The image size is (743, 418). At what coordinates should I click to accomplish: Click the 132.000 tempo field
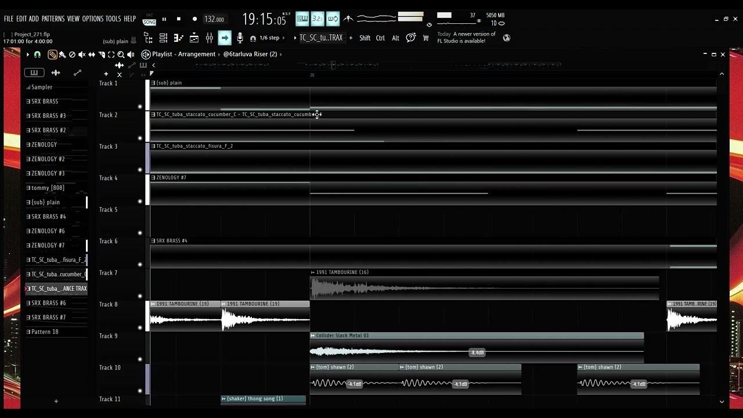click(214, 19)
